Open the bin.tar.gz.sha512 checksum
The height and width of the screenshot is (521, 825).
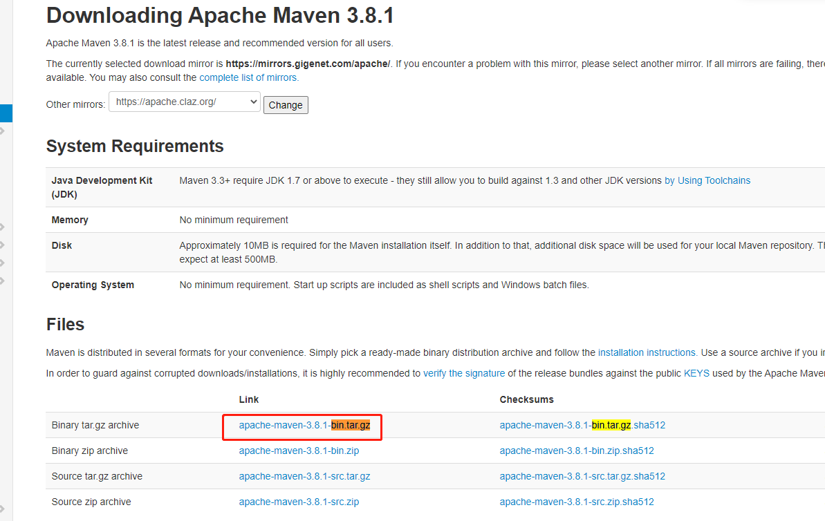[x=582, y=426]
